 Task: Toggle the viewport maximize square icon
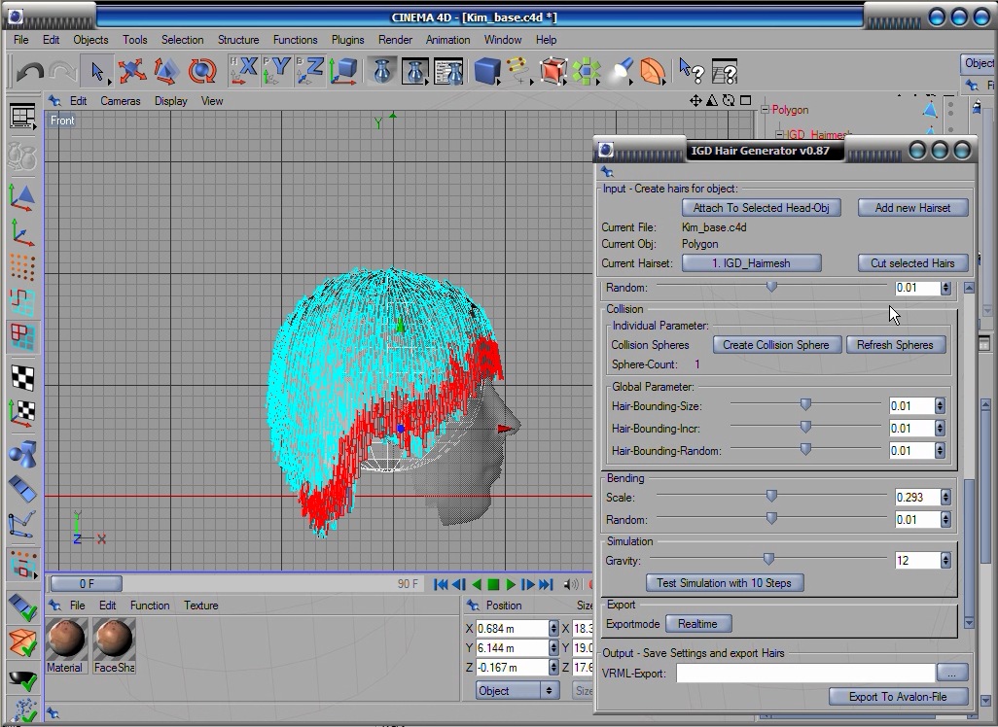coord(745,100)
